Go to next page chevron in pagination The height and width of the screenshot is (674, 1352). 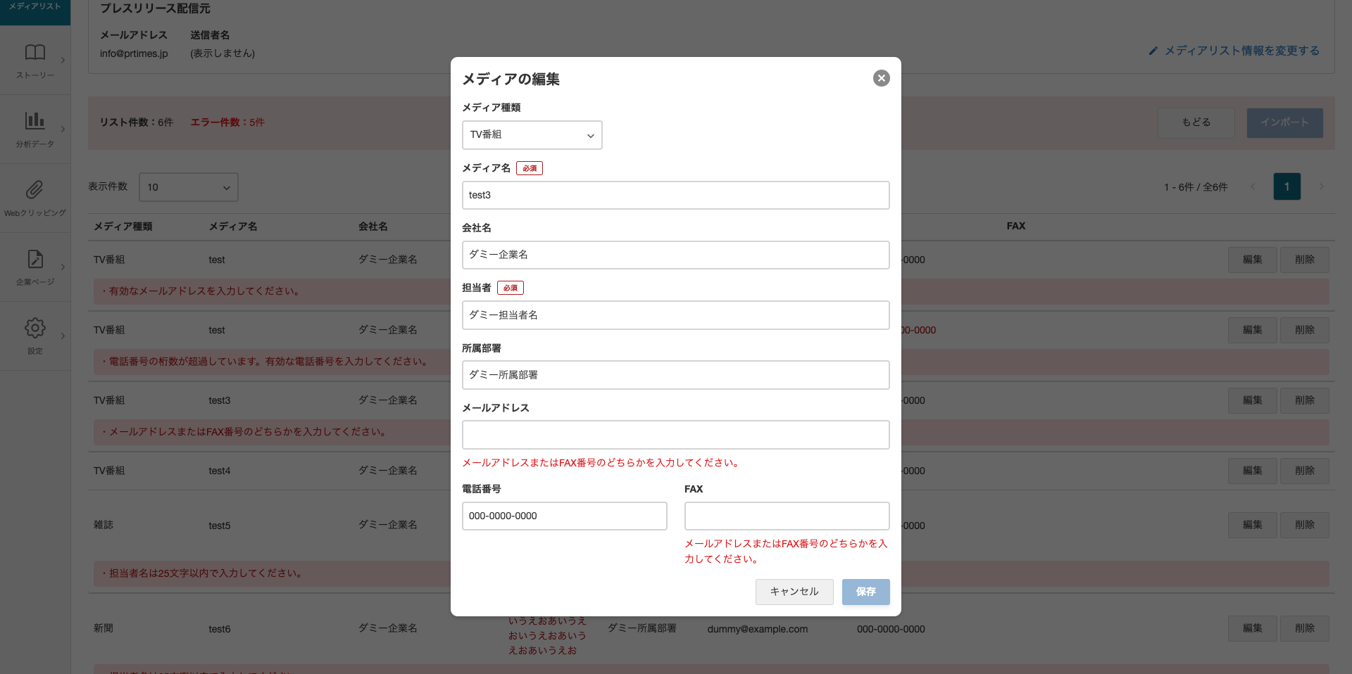tap(1321, 186)
